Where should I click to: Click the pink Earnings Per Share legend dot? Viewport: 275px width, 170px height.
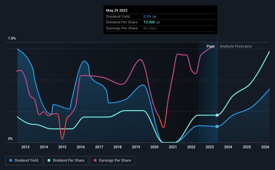pos(95,160)
